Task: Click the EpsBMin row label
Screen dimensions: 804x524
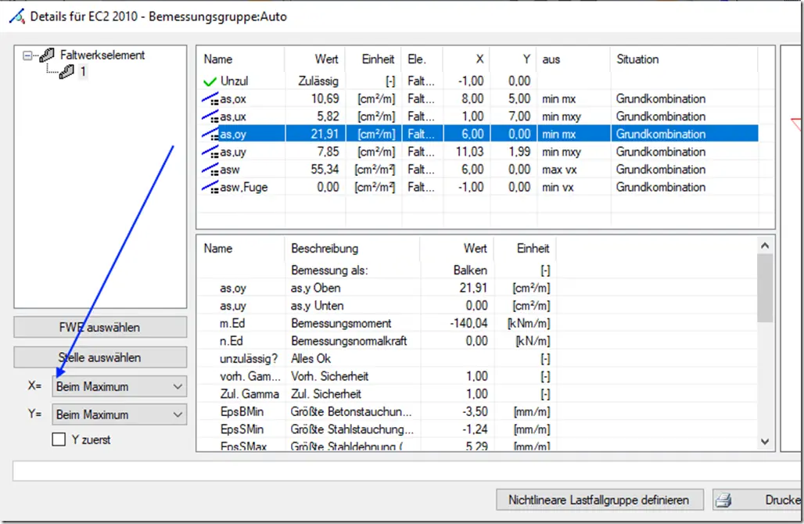Action: click(242, 411)
